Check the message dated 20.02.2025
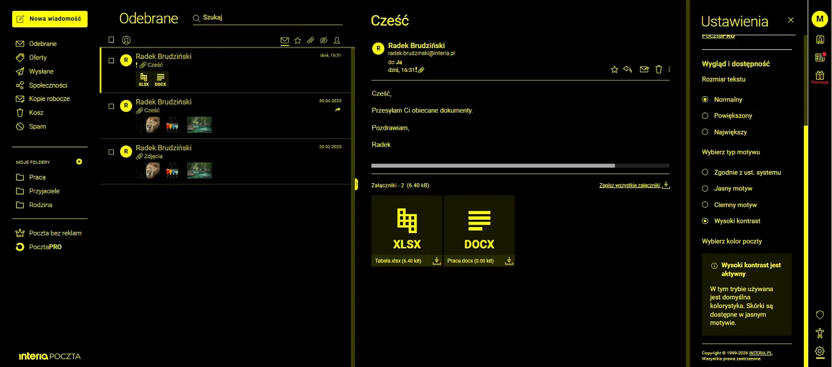The width and height of the screenshot is (832, 367). 111,152
